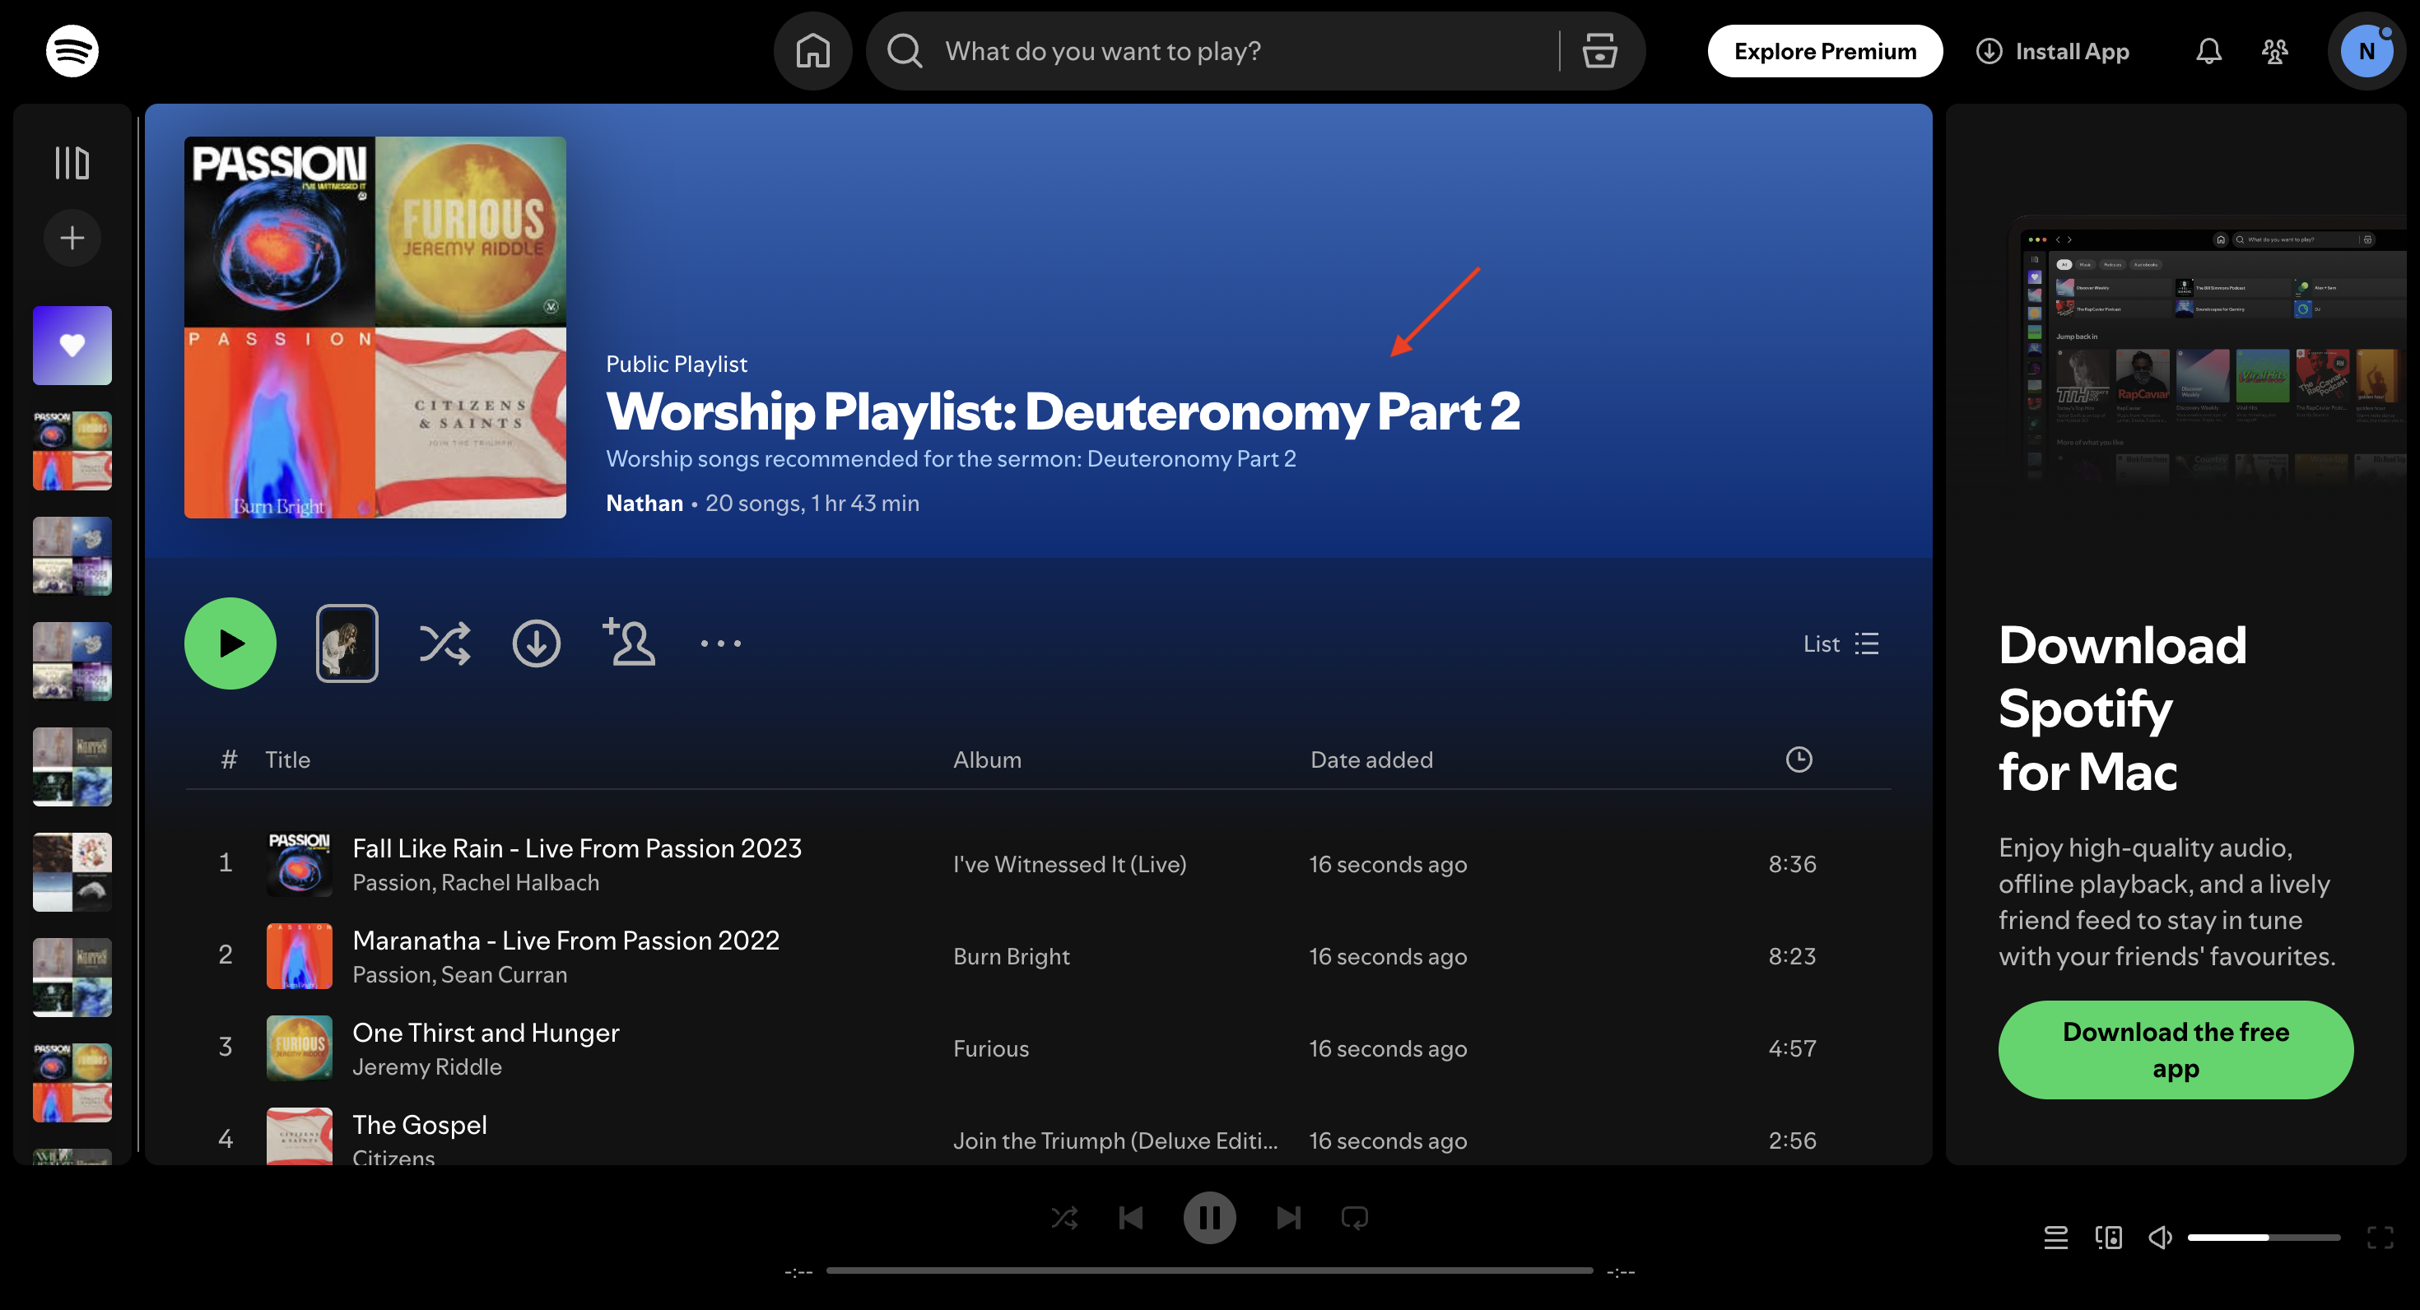Click Download the free app button
2420x1310 pixels.
click(2175, 1050)
